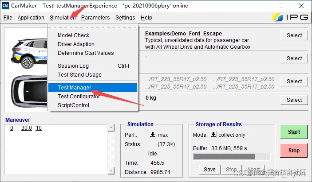Click the tear-off dashed line of the menu

point(93,27)
